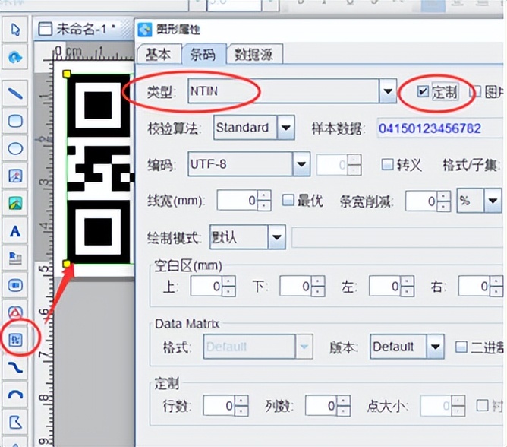
Task: Select the arrow pointer tool
Action: coord(15,30)
